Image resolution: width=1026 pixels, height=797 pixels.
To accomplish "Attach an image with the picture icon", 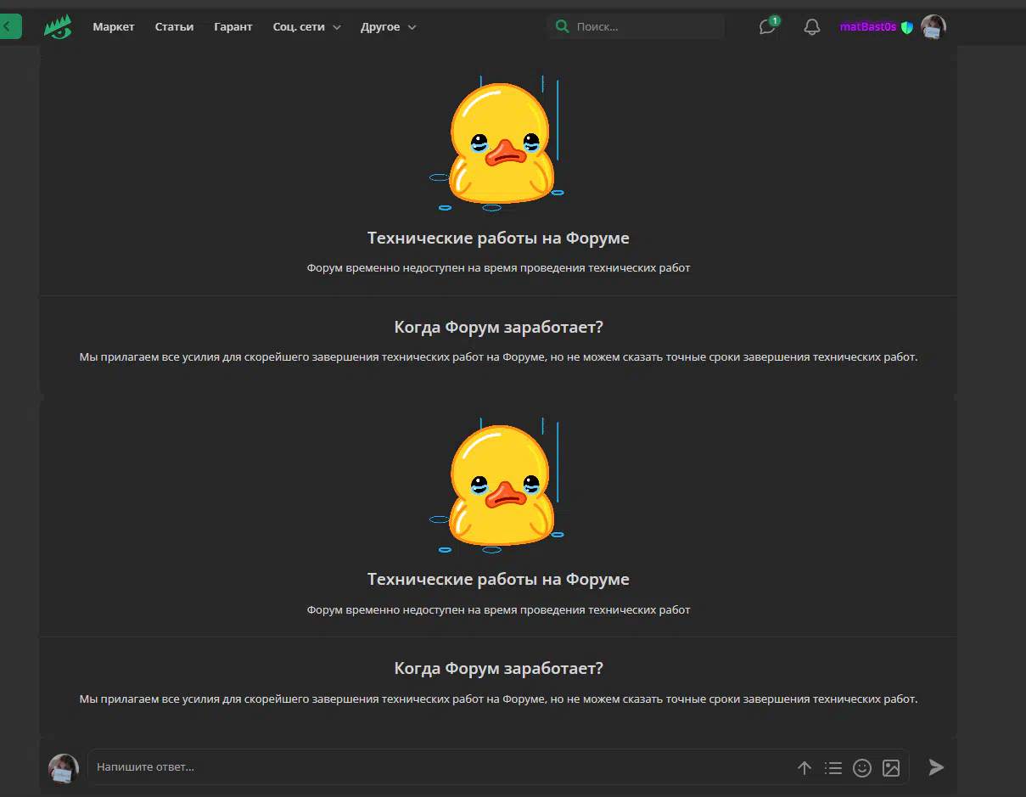I will pos(891,768).
